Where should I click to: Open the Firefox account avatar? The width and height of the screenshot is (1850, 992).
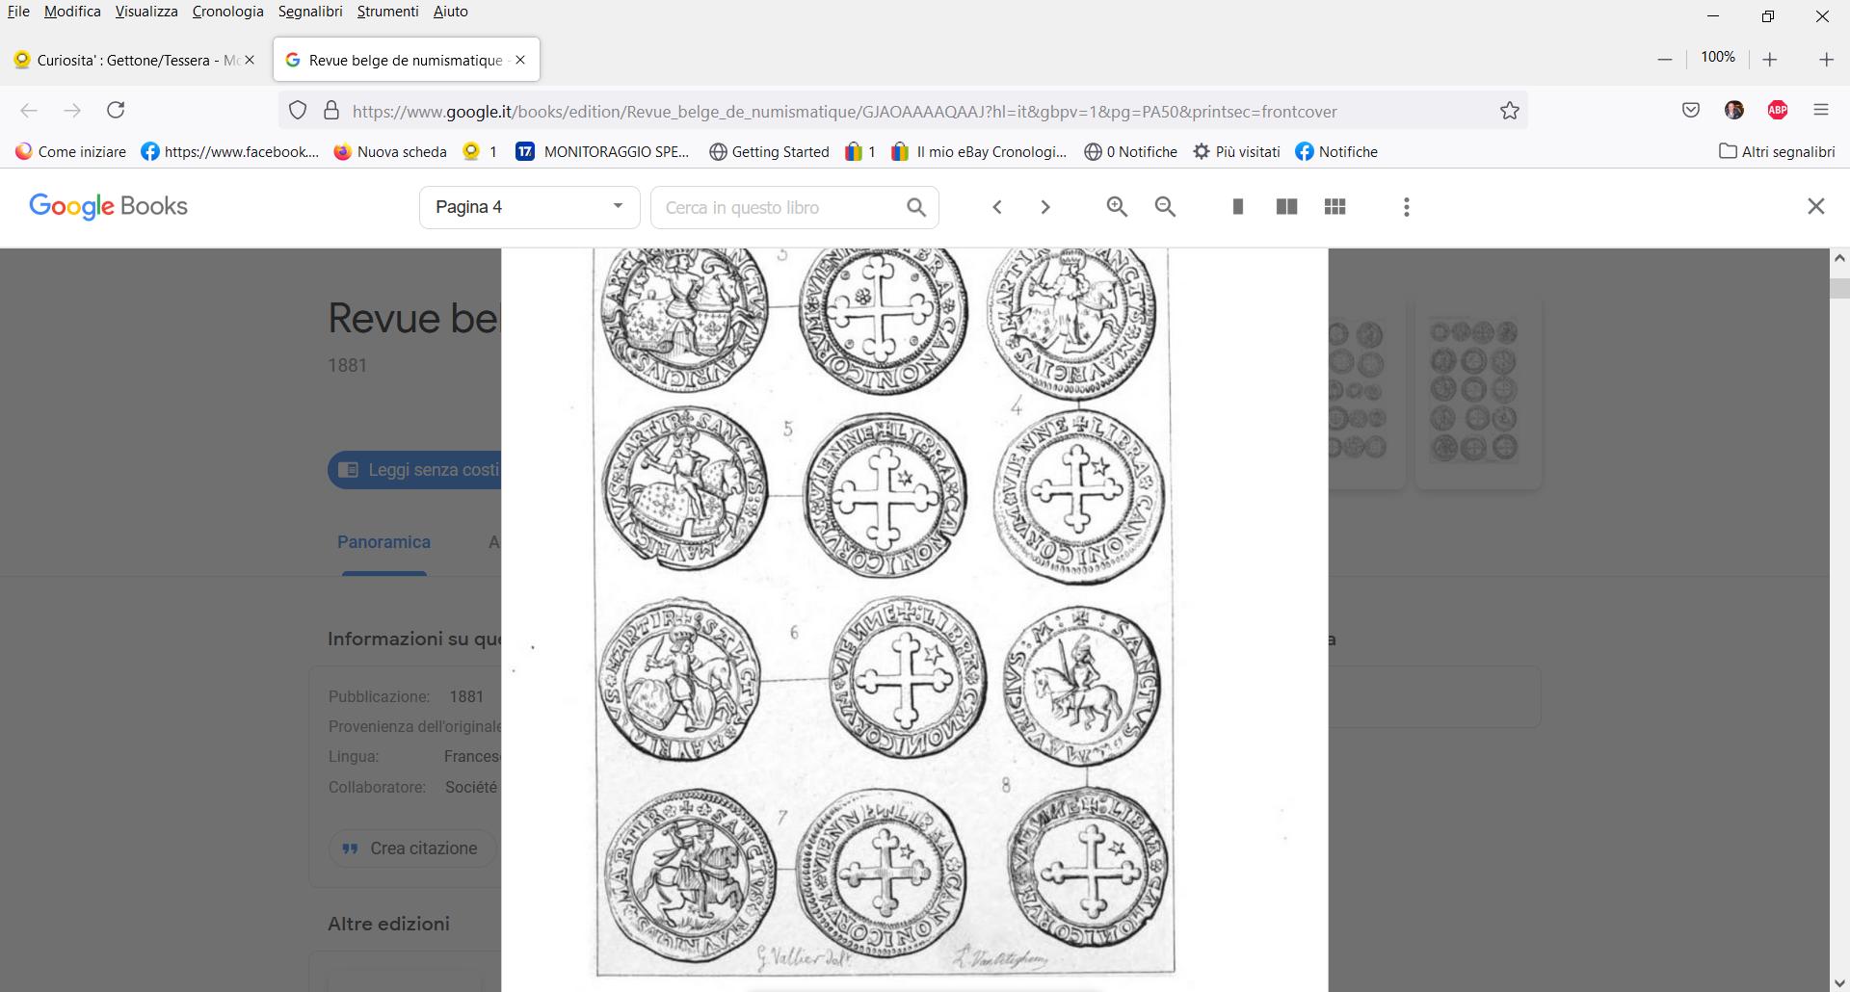(x=1734, y=110)
